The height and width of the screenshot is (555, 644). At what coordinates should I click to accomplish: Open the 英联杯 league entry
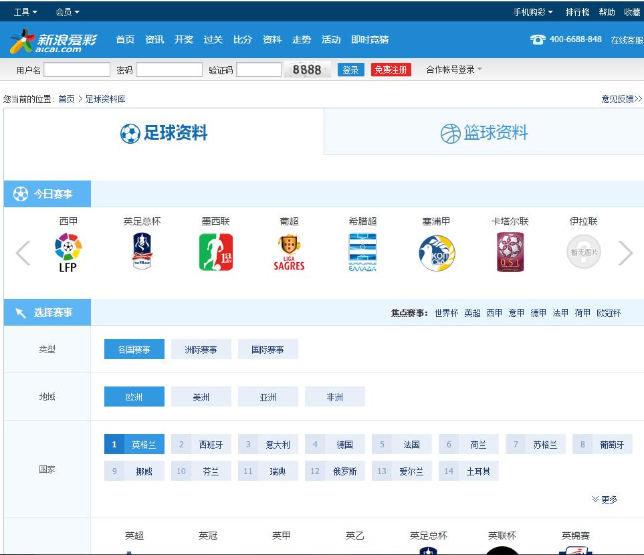point(502,536)
